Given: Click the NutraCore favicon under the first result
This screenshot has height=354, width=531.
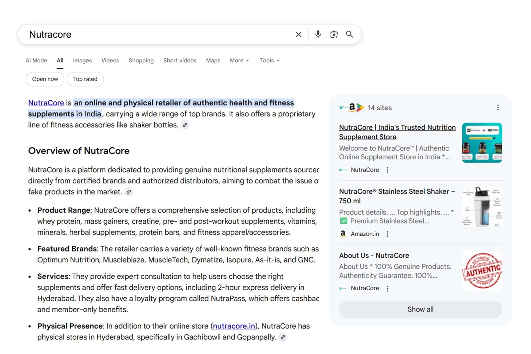Looking at the screenshot, I should [x=343, y=170].
